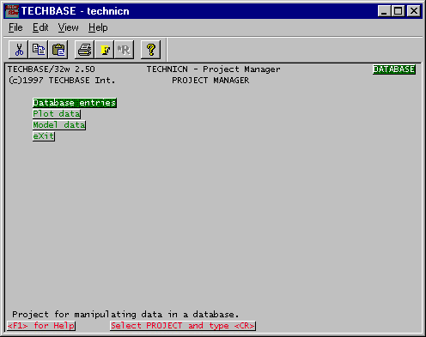This screenshot has width=426, height=337.
Task: Click the F1 for Help label
Action: coord(41,326)
